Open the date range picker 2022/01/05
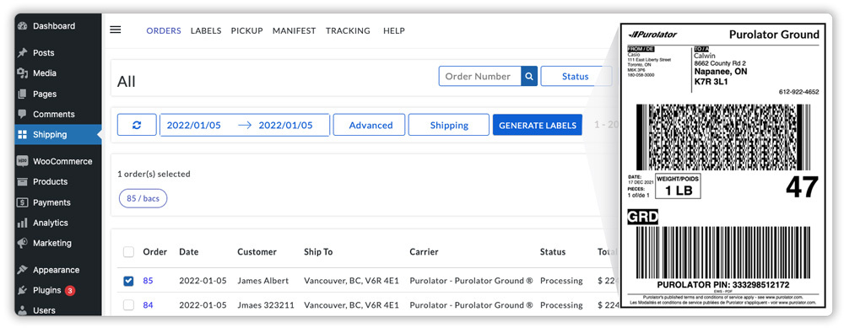 pyautogui.click(x=245, y=125)
